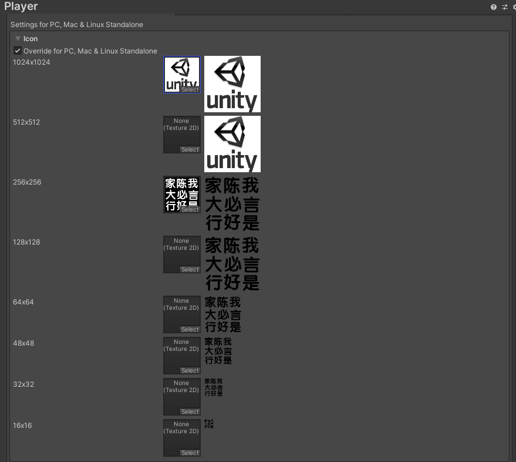516x462 pixels.
Task: Click the large 1024x1024 unity preview image
Action: pos(232,84)
